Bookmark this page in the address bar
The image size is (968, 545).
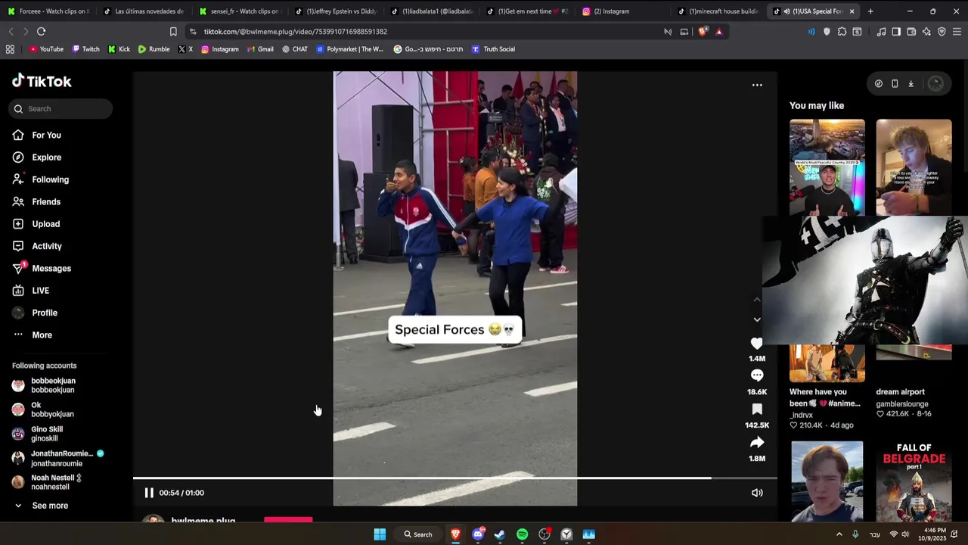[173, 32]
